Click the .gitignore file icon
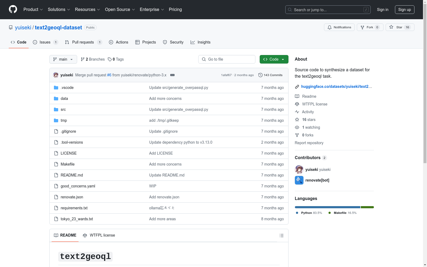Screen dimensions: 427x267 (x=56, y=131)
